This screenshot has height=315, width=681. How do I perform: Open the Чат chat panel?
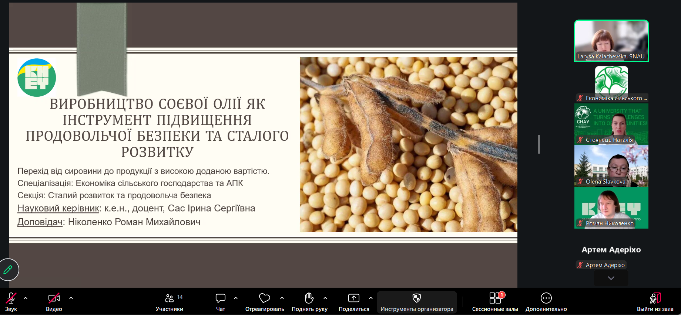click(x=221, y=301)
